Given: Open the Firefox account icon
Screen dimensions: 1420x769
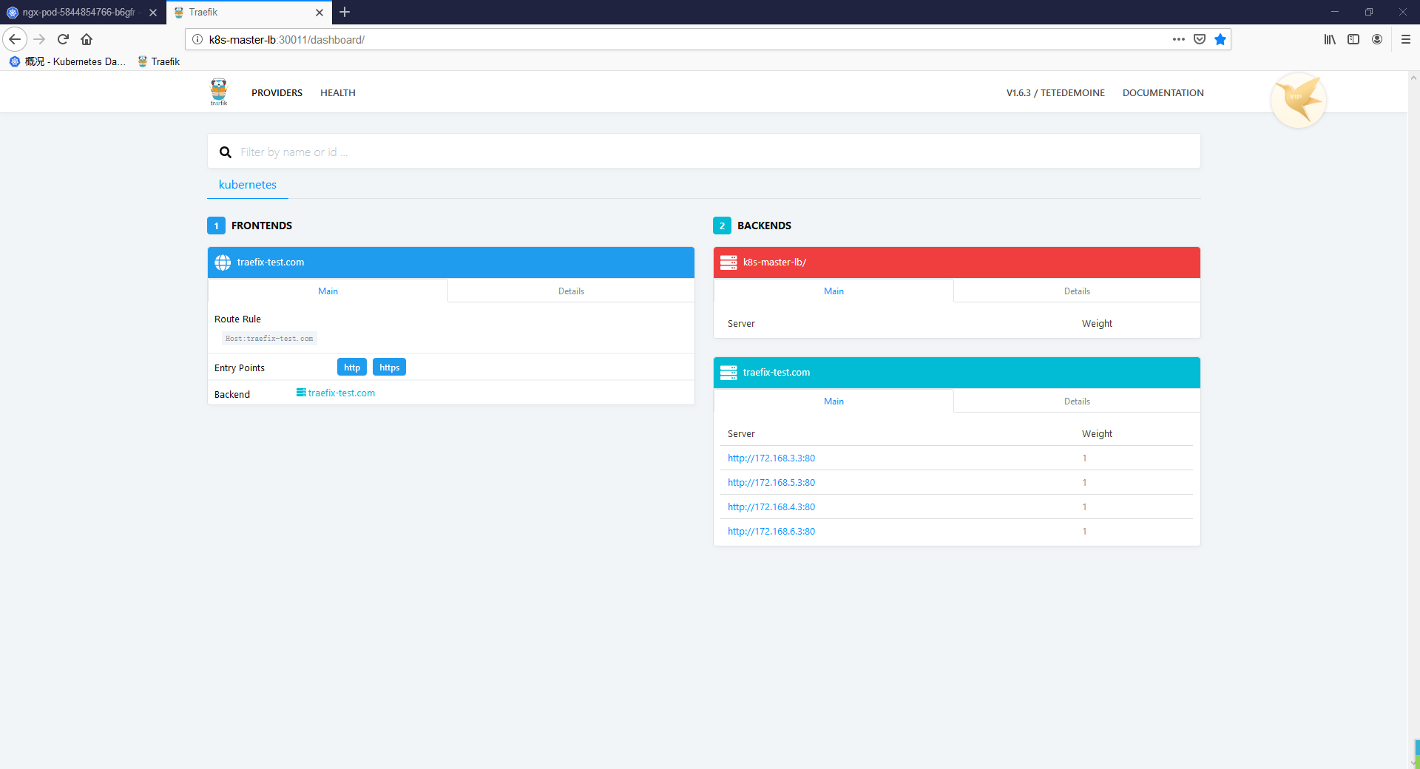Looking at the screenshot, I should coord(1377,39).
